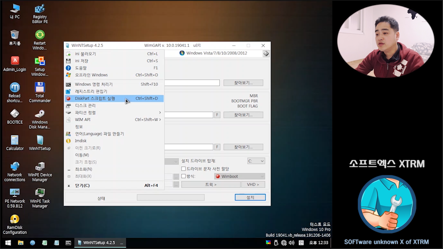Screen dimensions: 443x249
Task: Click the WinNTSetup 4.2.5 taskbar button
Action: (100, 242)
